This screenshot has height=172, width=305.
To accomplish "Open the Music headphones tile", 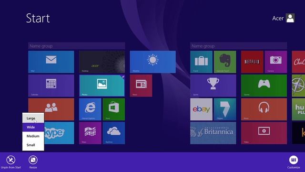I will (x=264, y=109).
